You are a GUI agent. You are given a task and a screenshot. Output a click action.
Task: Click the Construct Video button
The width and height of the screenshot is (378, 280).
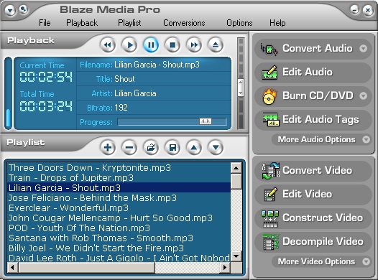[313, 218]
